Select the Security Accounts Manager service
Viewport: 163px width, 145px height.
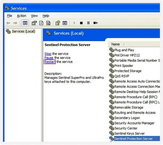tap(134, 123)
